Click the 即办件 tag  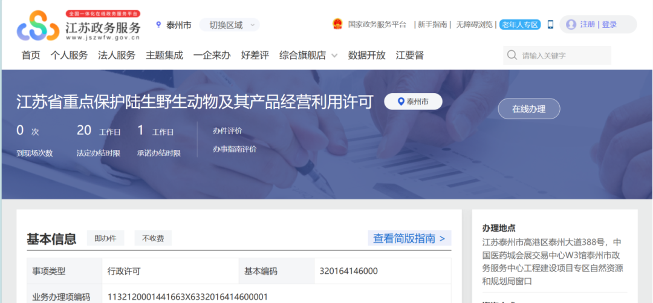(x=105, y=238)
